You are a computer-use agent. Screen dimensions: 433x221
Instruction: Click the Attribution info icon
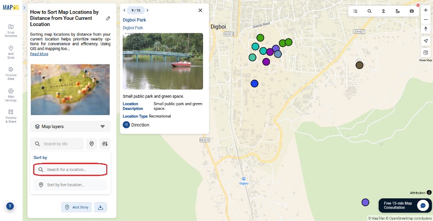[x=429, y=193]
